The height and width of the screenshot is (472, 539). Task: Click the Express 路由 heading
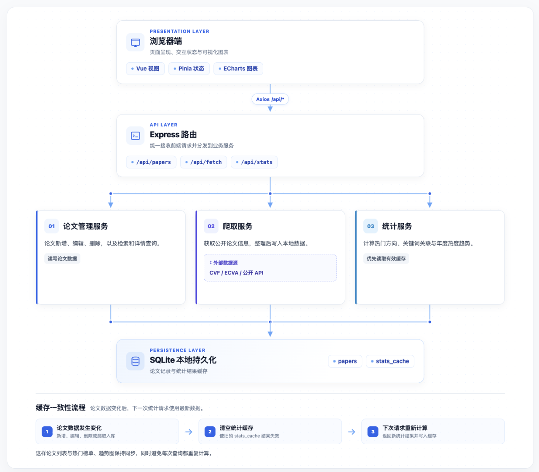tap(173, 135)
